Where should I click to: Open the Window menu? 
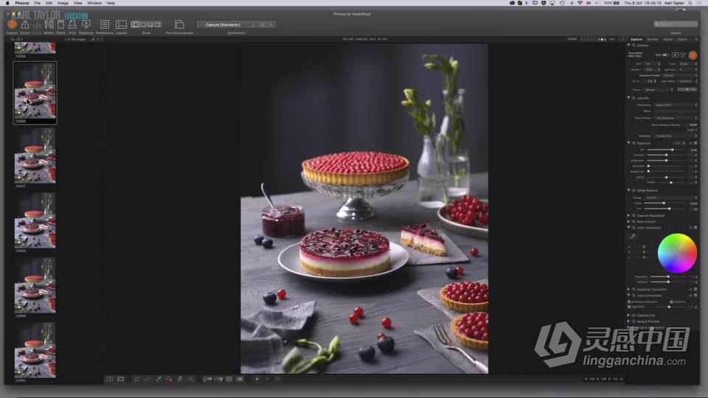coord(94,3)
